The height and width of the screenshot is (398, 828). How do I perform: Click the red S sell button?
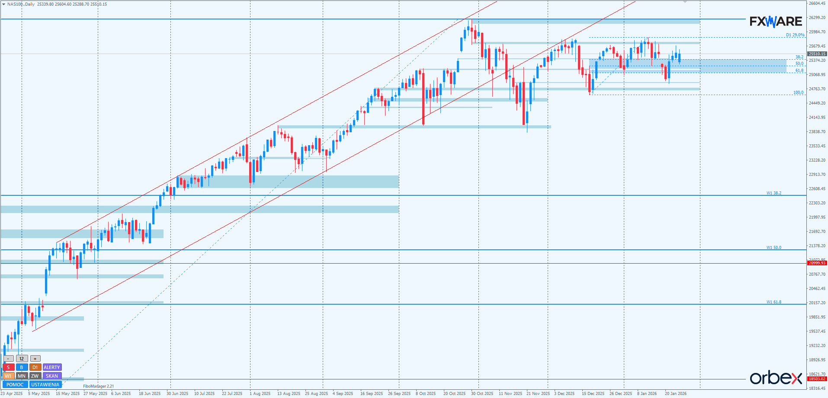8,367
